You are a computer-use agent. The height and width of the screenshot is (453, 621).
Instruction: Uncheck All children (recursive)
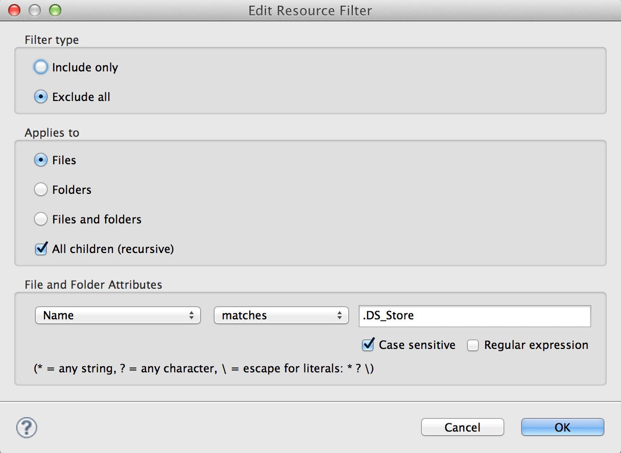coord(40,249)
